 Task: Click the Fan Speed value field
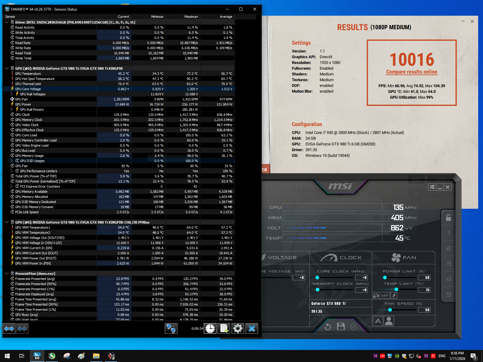click(x=424, y=310)
